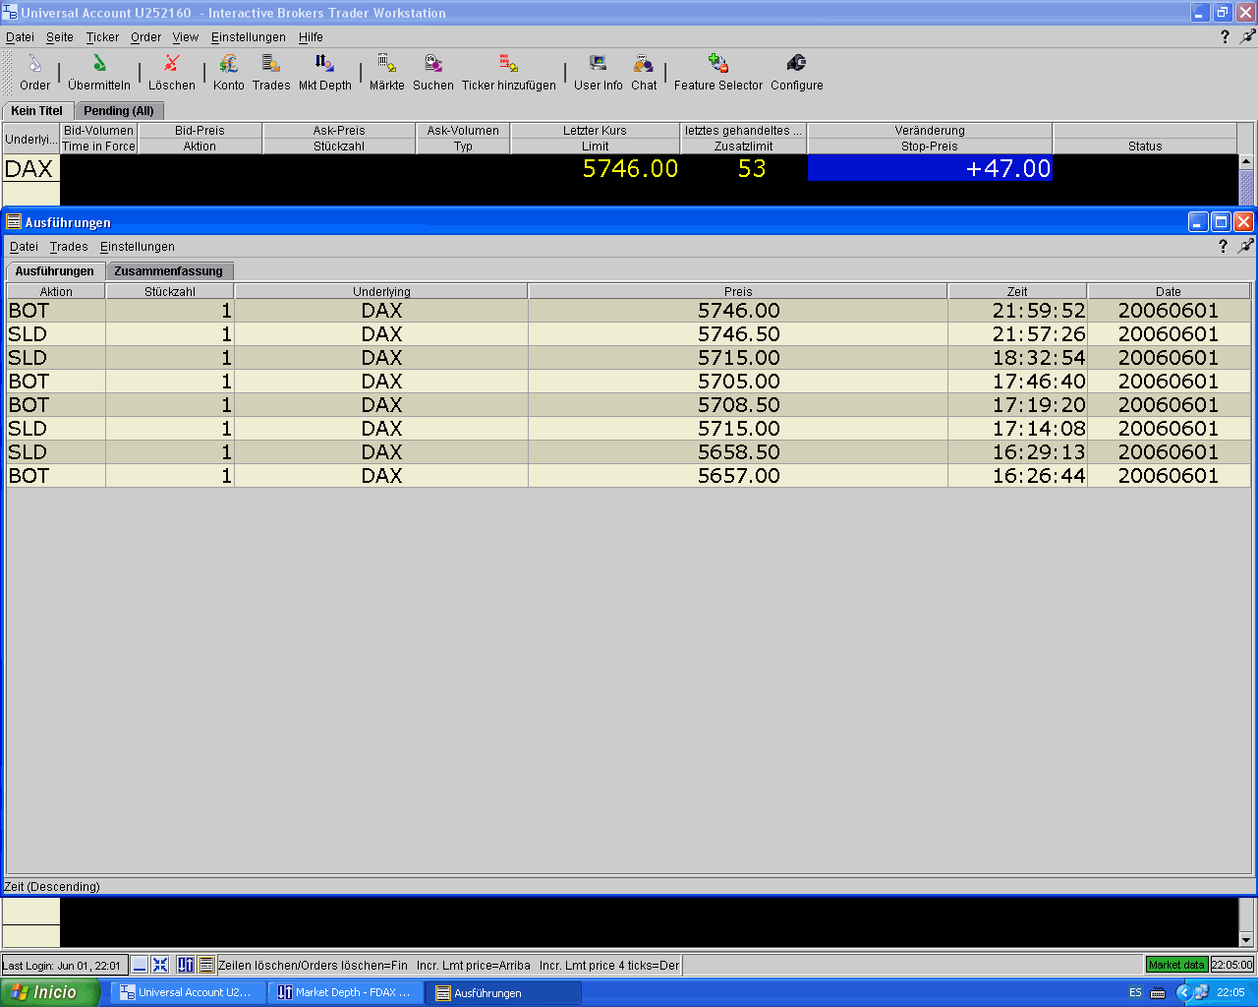
Task: Click the Übermitteln (transmit) toolbar icon
Action: (99, 74)
